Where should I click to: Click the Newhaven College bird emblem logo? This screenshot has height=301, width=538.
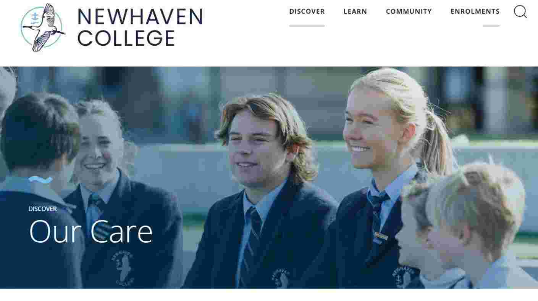coord(43,27)
